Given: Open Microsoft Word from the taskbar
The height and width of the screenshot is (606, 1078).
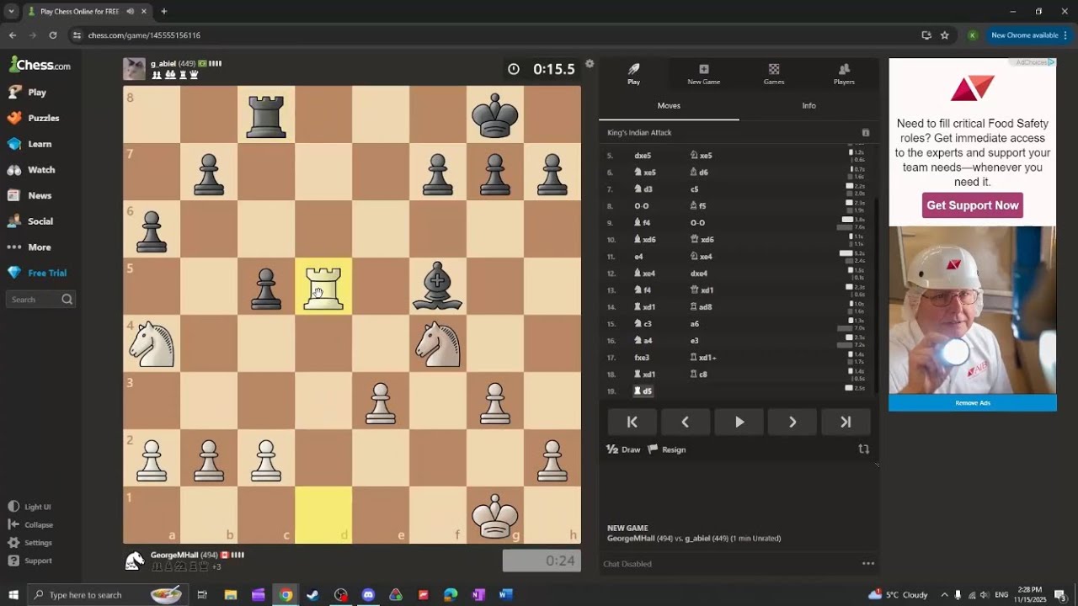Looking at the screenshot, I should point(505,595).
